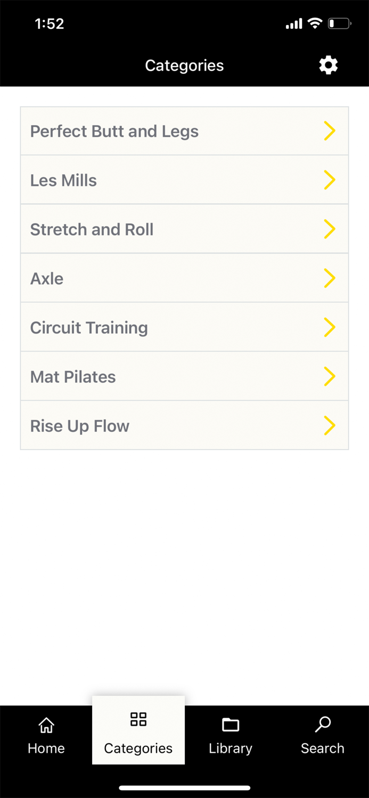Open the Stretch and Roll category
This screenshot has height=798, width=369.
point(184,229)
